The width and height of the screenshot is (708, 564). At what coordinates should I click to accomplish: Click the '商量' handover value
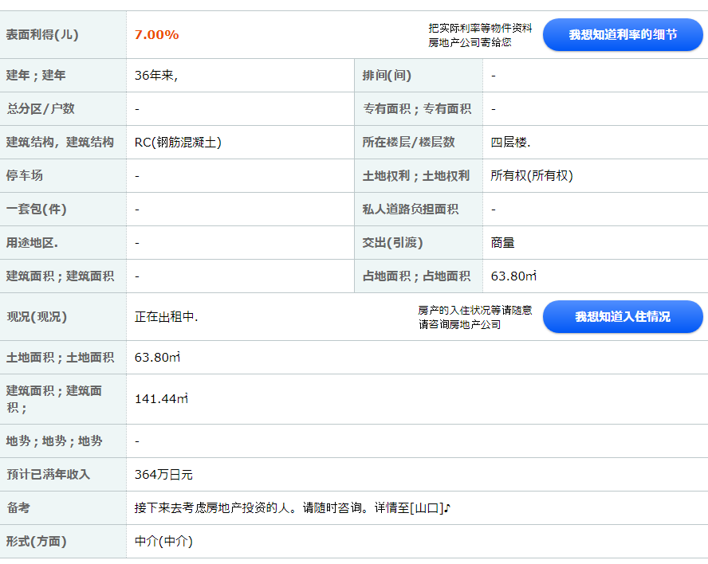[503, 243]
